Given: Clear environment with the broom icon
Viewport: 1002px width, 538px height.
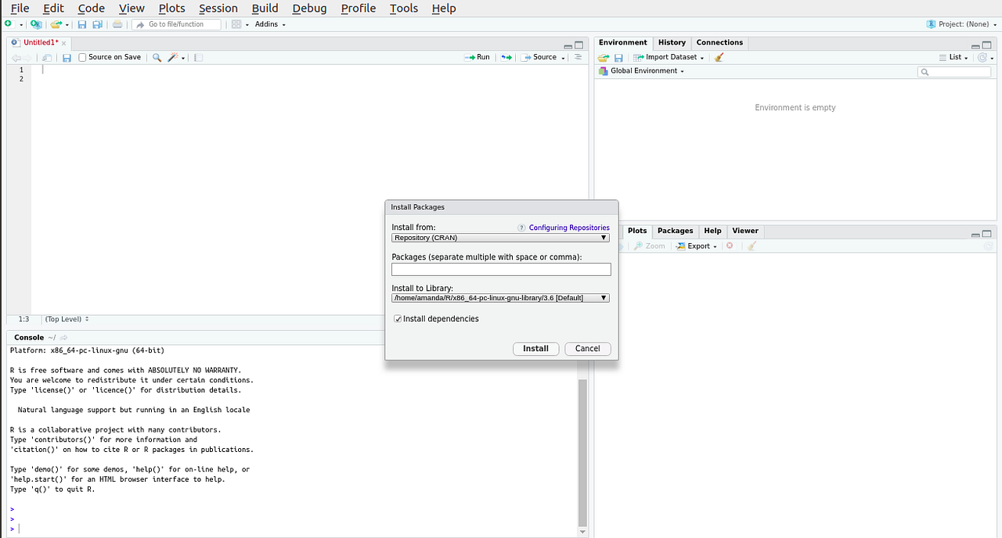Looking at the screenshot, I should tap(718, 56).
